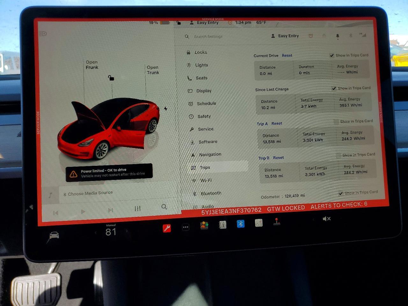Reset Trip B
Screen dimensions: 408x306
point(278,157)
